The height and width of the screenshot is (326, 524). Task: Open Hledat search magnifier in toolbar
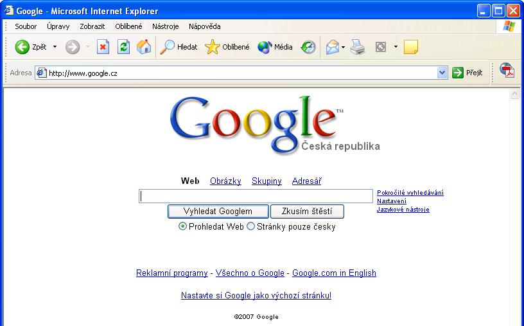click(x=179, y=47)
